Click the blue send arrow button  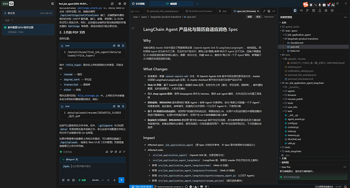121,180
